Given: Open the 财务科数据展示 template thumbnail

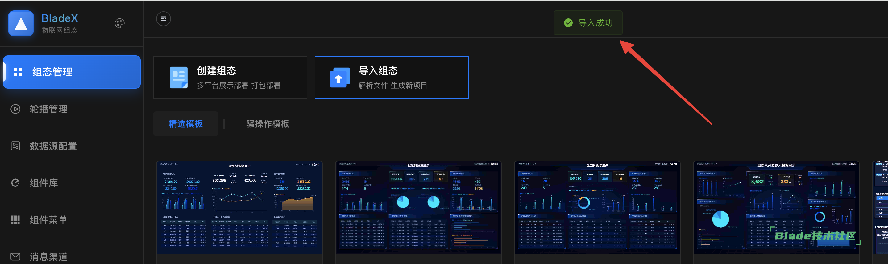Looking at the screenshot, I should pyautogui.click(x=239, y=207).
